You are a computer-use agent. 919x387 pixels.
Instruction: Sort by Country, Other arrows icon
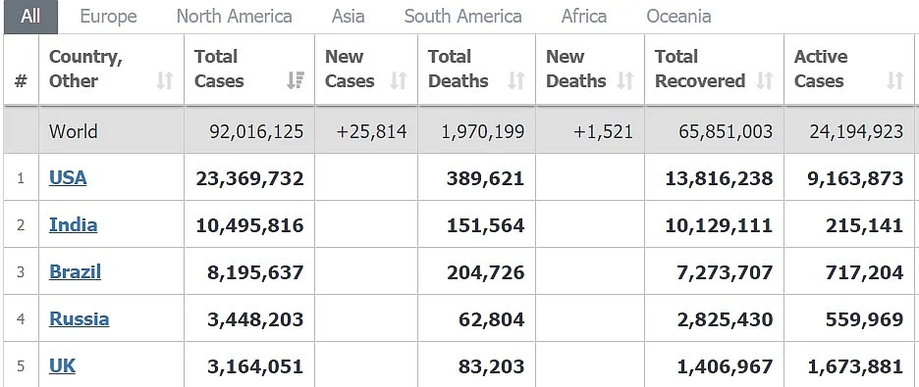165,80
